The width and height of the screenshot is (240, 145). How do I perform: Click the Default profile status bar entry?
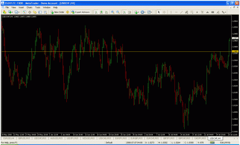click(x=109, y=143)
